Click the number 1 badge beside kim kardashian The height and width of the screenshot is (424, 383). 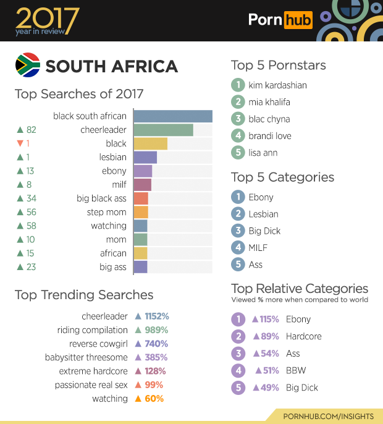point(238,85)
